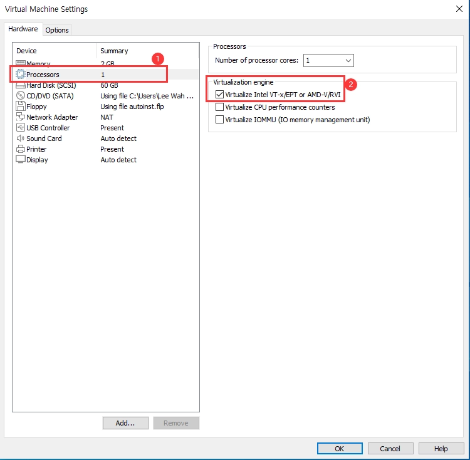
Task: Click Sound Card 'Auto detect' summary
Action: point(118,139)
